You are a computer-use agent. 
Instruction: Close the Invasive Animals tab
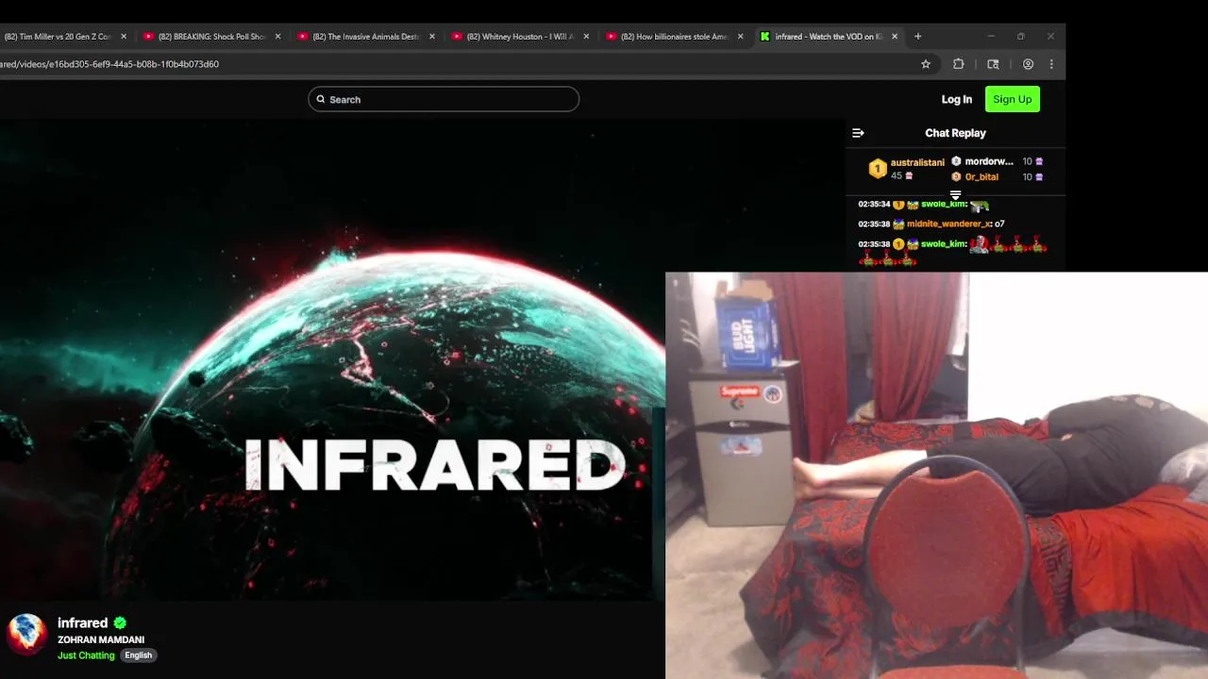pos(432,37)
